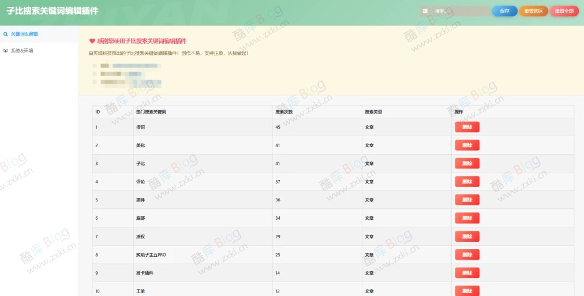
Task: Click the magnifier icon of 关键词&编辑
Action: point(6,34)
